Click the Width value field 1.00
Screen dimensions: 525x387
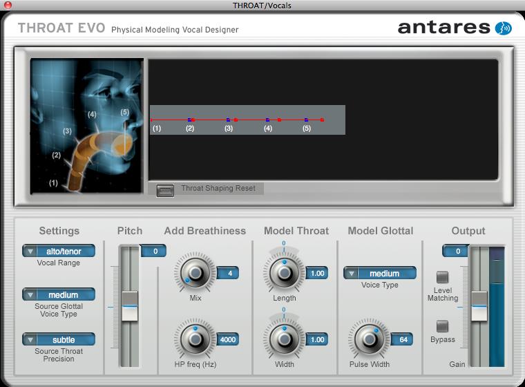click(317, 339)
